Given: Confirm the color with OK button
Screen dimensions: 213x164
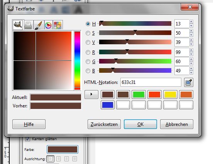Looking at the screenshot, I should click(x=140, y=124).
